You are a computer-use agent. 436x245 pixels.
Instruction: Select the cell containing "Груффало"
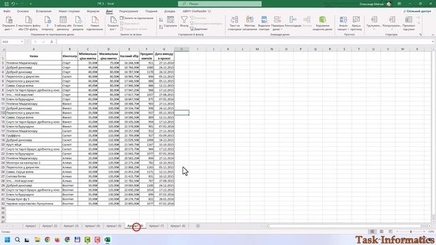click(33, 135)
